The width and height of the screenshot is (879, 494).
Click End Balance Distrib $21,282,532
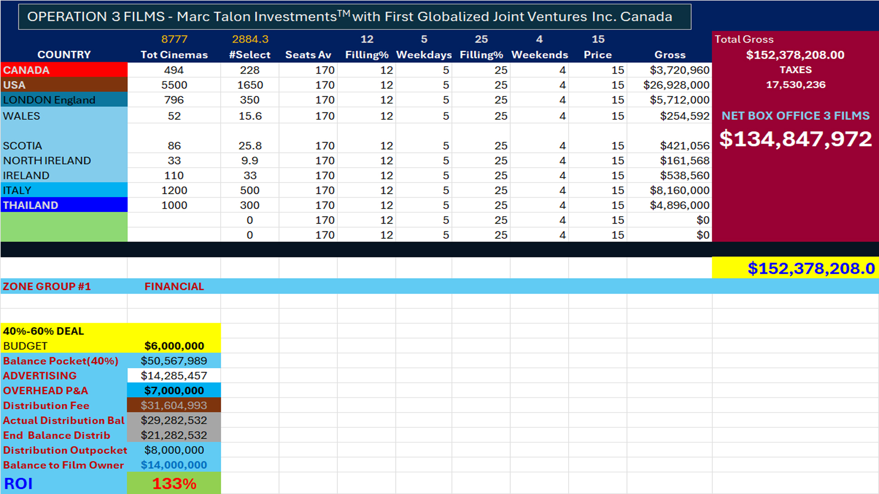174,435
